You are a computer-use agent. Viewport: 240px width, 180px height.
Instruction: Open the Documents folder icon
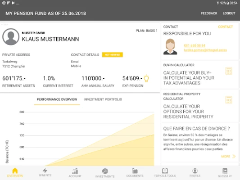click(135, 171)
